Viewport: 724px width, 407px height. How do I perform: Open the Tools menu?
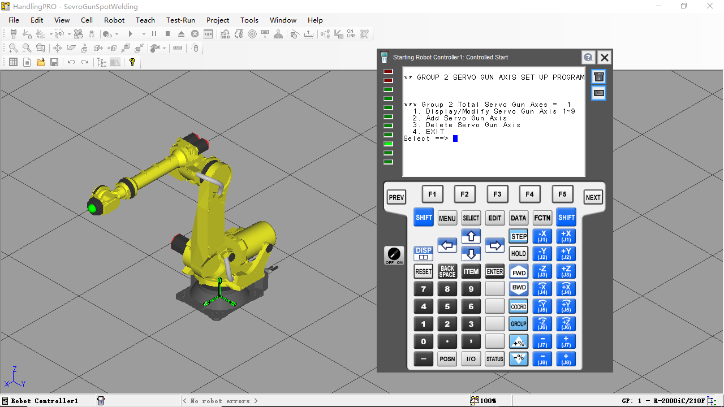click(249, 20)
